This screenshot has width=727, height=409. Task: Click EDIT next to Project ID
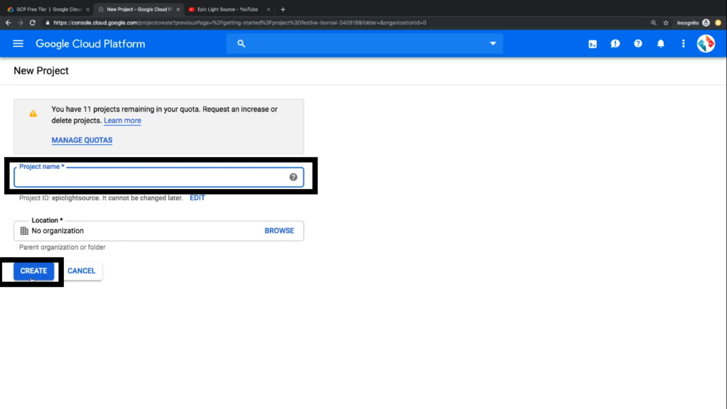tap(197, 198)
